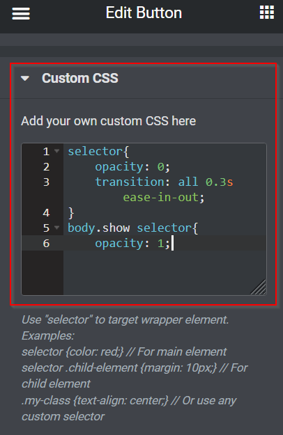The height and width of the screenshot is (435, 283).
Task: Fold the body.show block at line 5
Action: click(57, 228)
